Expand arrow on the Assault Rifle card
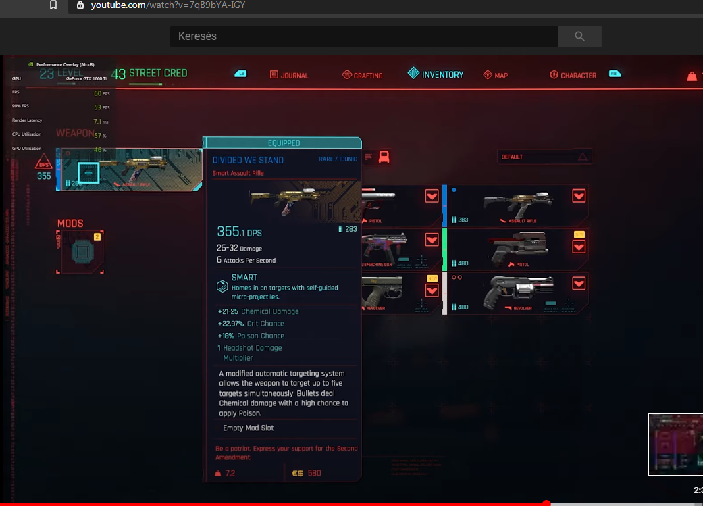 coord(579,196)
